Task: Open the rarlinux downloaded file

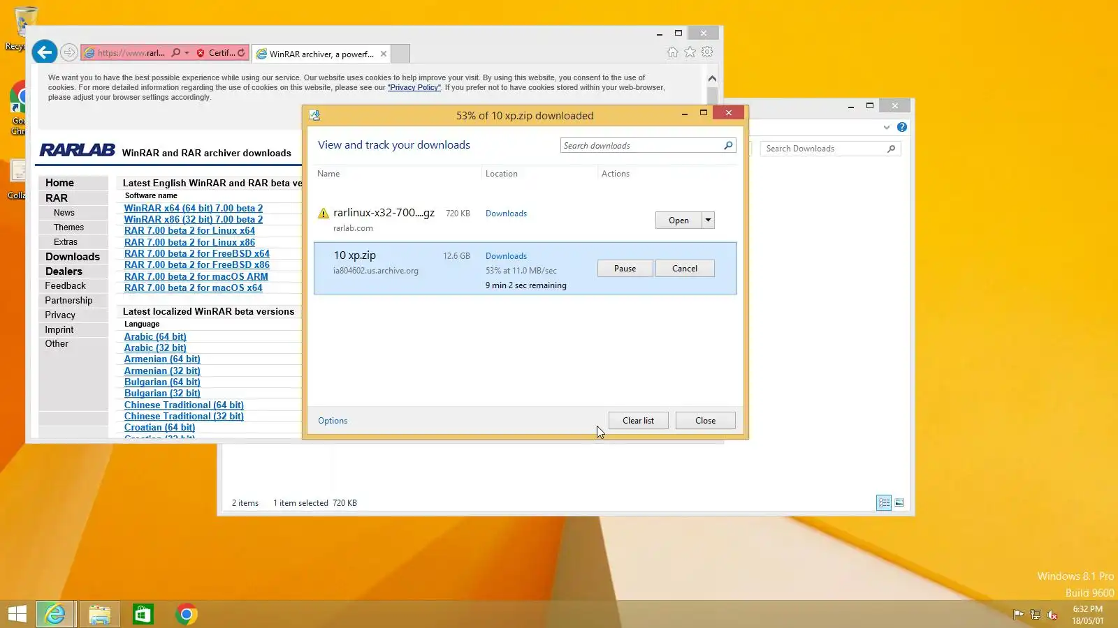Action: click(x=678, y=220)
